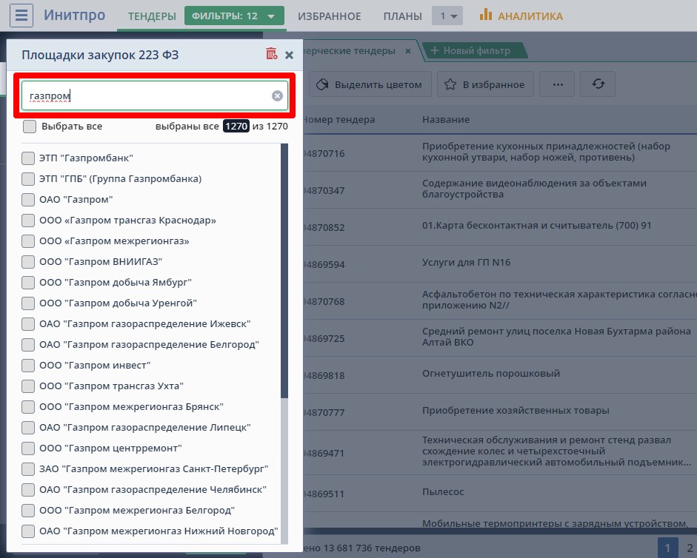Check ООО "Газпром межрегионгаз Брянск"
This screenshot has height=558, width=697.
[28, 407]
